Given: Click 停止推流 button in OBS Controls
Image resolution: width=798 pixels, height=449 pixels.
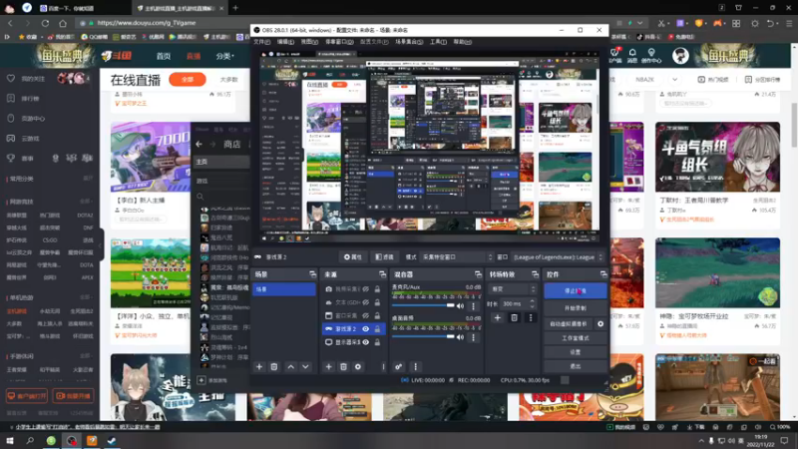Looking at the screenshot, I should [x=576, y=290].
